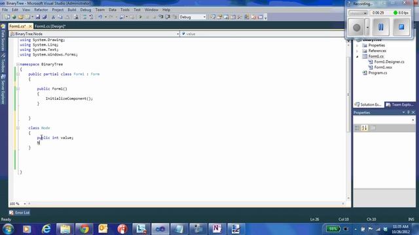
Task: Collapse the Form1 class code block
Action: (x=18, y=74)
